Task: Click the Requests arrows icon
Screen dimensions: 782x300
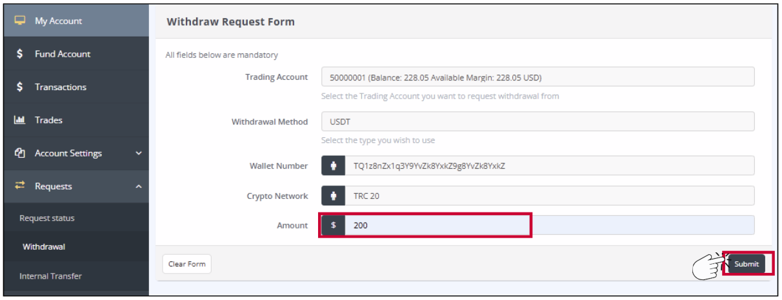Action: tap(20, 186)
